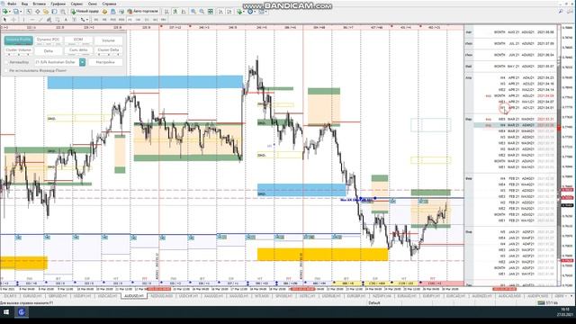The height and width of the screenshot is (324, 576).
Task: Select the text A tool
Action: pyautogui.click(x=66, y=20)
